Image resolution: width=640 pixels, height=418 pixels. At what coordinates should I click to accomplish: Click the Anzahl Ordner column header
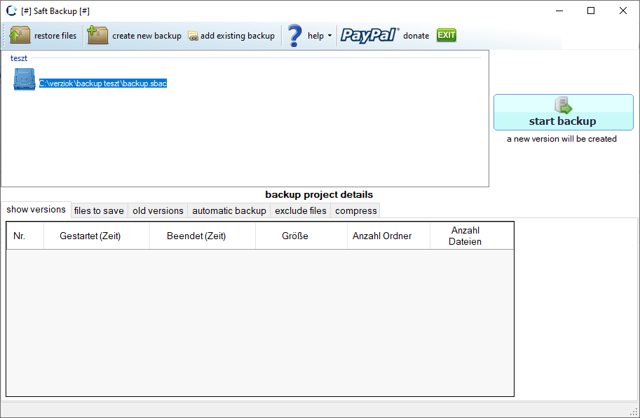click(x=382, y=236)
